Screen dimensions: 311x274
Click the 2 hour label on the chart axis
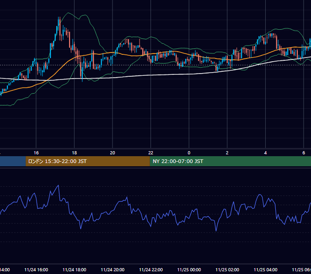[x=227, y=153]
